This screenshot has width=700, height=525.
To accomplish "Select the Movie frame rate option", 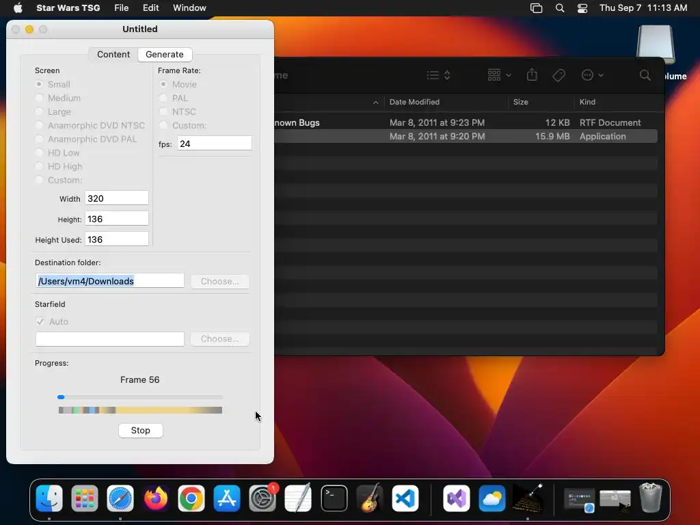I will pos(163,84).
